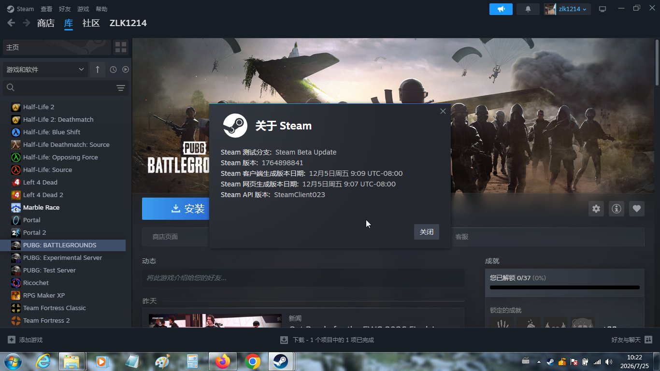Click the Add Game plus icon

tap(12, 340)
